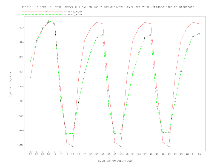Click the x-axis tick label 21
The width and height of the screenshot is (217, 168).
click(73, 154)
